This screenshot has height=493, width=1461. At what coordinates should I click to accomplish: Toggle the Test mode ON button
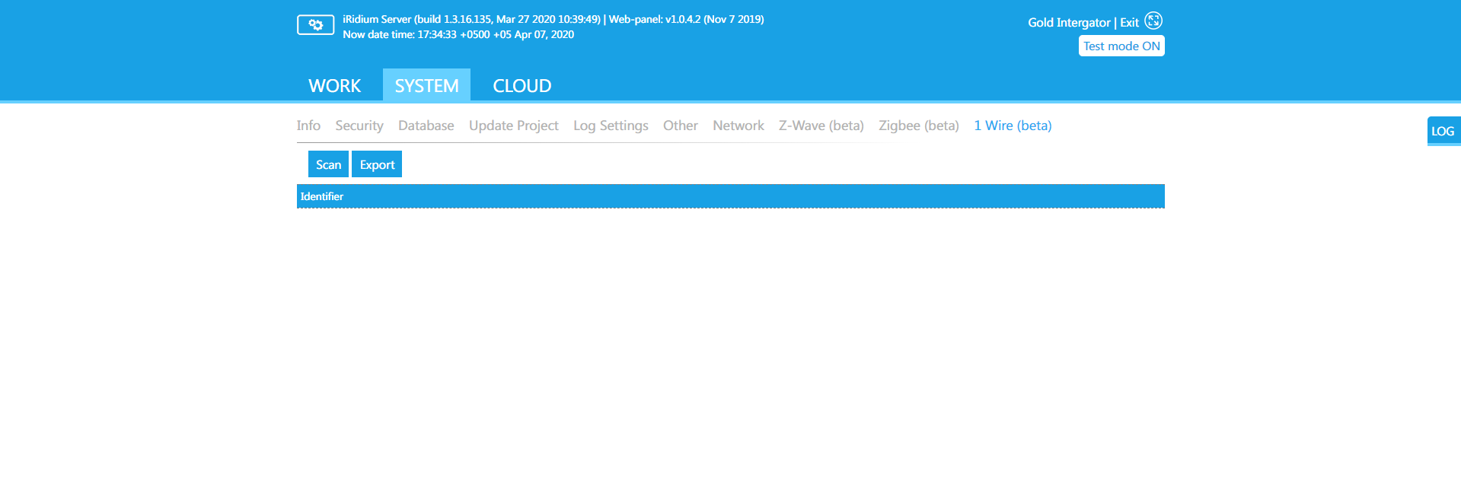pos(1121,46)
